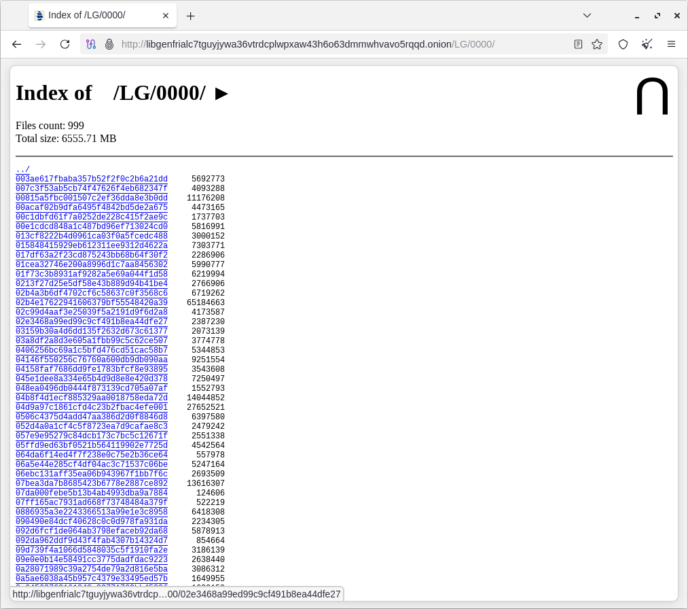Viewport: 688px width, 609px height.
Task: Expand the list all tabs chevron
Action: 587,16
